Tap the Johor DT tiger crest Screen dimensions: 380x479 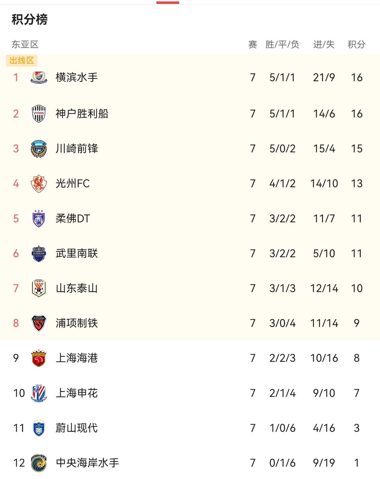coord(39,218)
